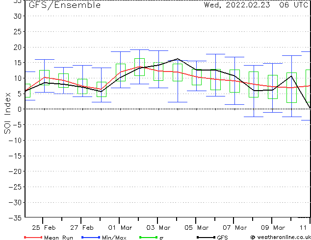Click the '15' y-axis label
Screen dimensions: 311x240
(17, 63)
